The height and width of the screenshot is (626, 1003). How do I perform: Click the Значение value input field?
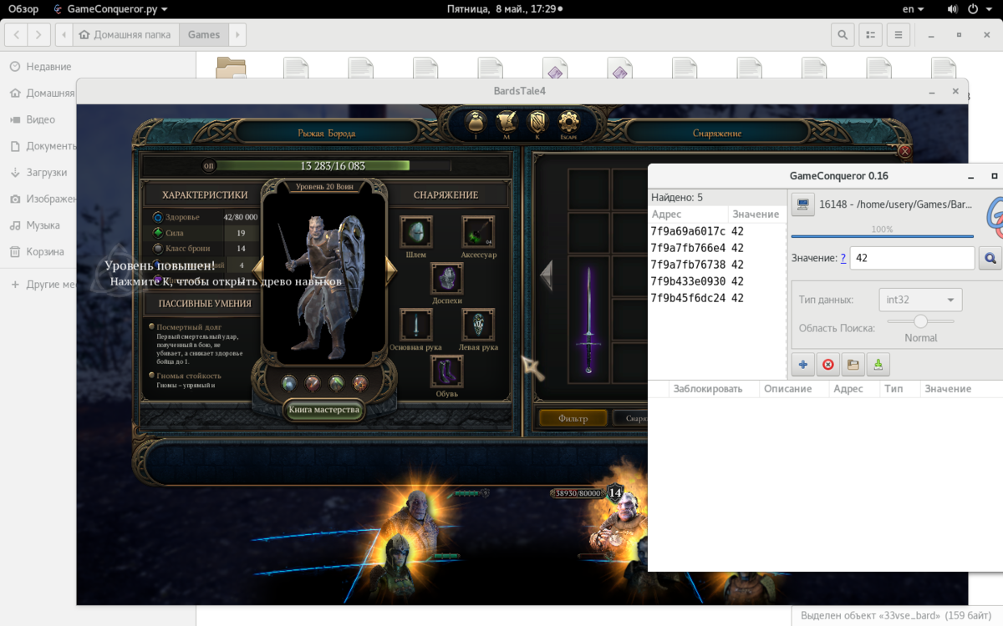tap(913, 259)
